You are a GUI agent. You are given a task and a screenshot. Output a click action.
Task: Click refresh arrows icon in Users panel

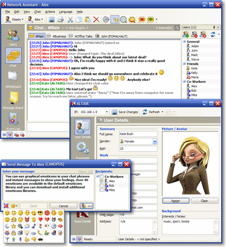213,35
